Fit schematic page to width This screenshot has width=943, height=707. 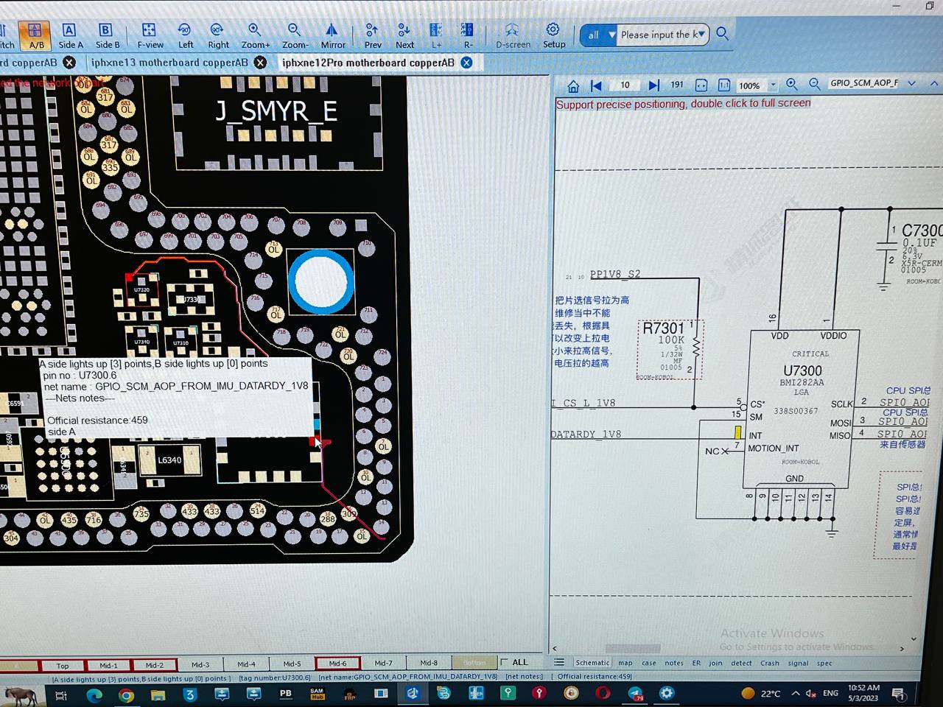[701, 85]
